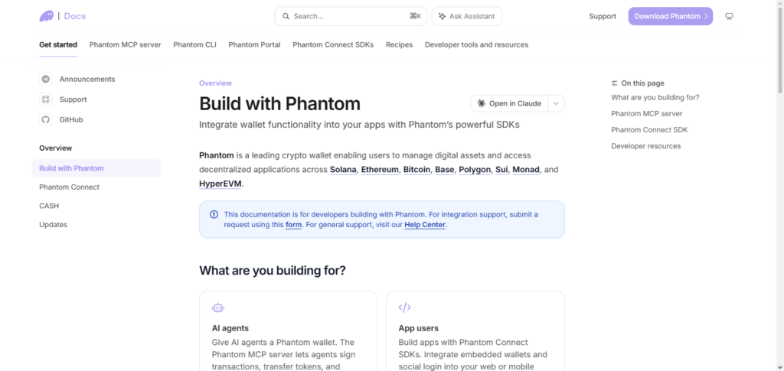Click the Docs label in the header
Screen dimensions: 784x371
[x=75, y=16]
